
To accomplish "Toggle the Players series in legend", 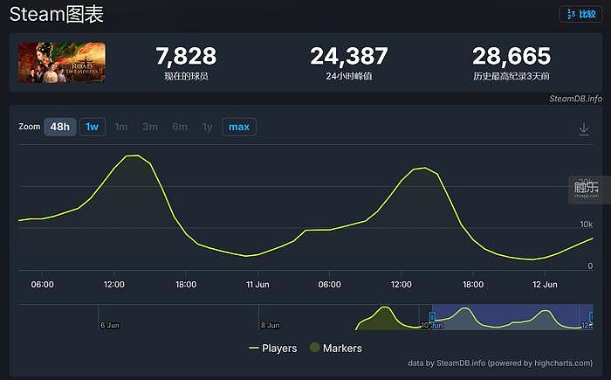I will point(272,348).
